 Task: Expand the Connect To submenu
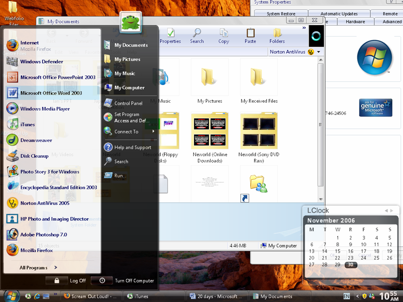pyautogui.click(x=130, y=131)
